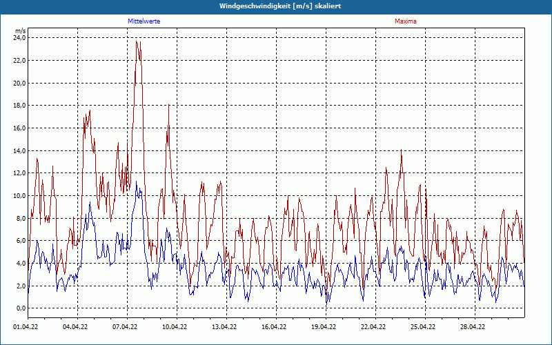
Task: Click the 0,0 y-axis value
Action: pyautogui.click(x=21, y=308)
